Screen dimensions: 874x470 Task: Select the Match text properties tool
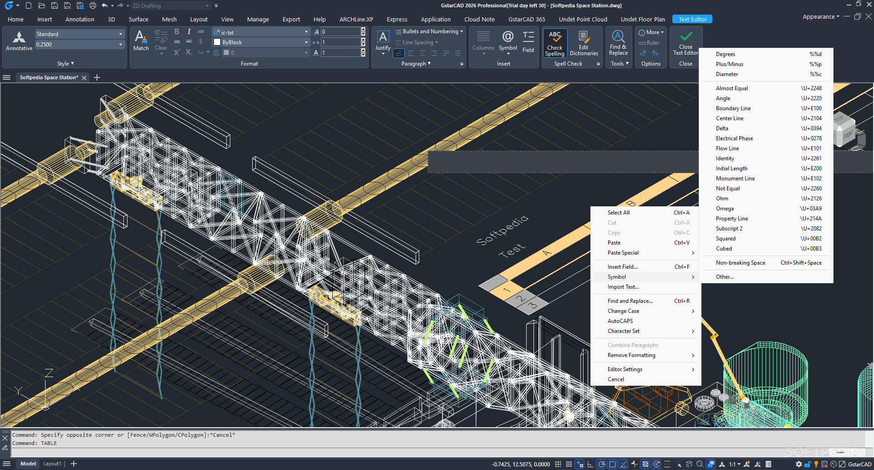click(x=141, y=41)
